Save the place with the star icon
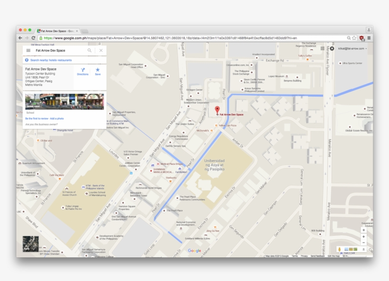The width and height of the screenshot is (389, 281). 98,71
